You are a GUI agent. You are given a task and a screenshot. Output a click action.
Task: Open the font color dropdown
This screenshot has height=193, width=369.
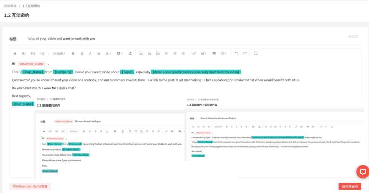click(x=108, y=54)
